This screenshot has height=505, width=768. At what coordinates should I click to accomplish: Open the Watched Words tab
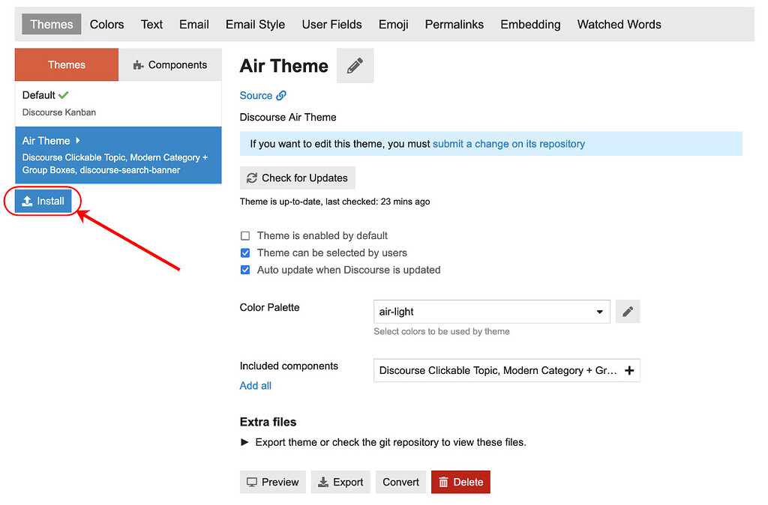point(619,24)
